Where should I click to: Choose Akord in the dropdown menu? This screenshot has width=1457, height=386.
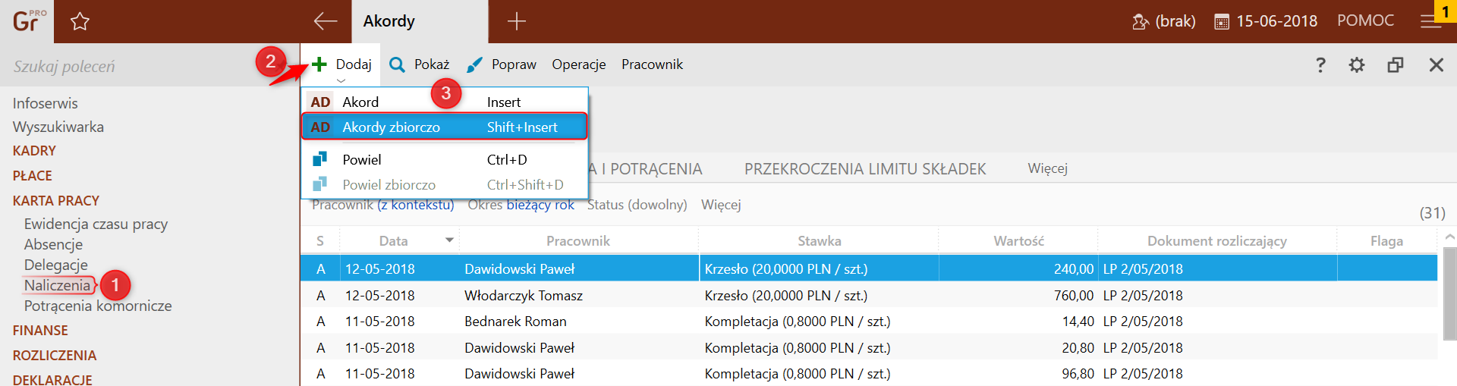point(445,102)
